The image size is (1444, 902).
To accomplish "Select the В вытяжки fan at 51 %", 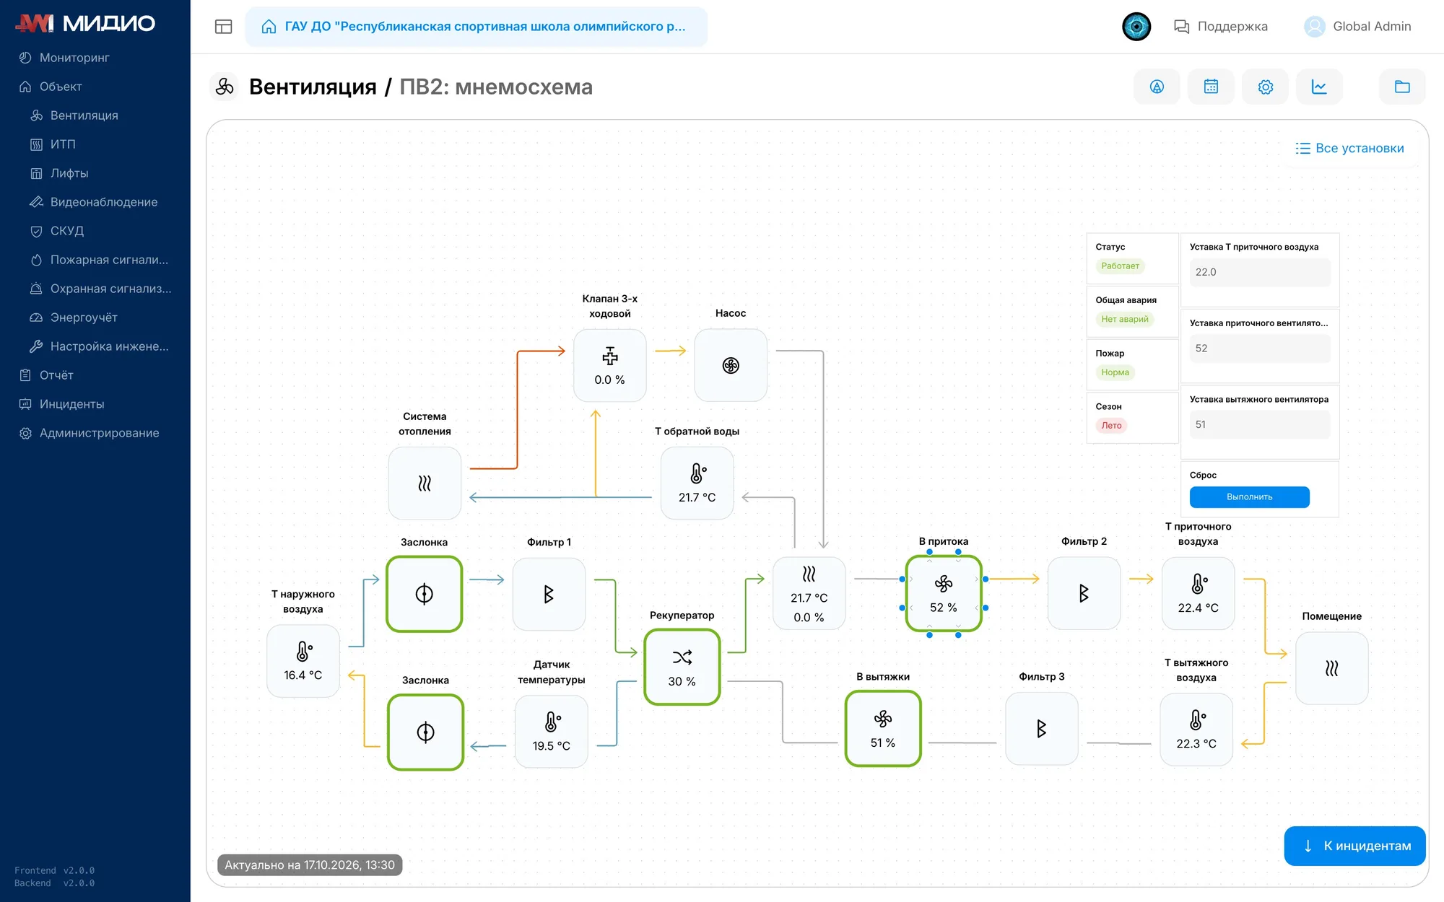I will 883,729.
